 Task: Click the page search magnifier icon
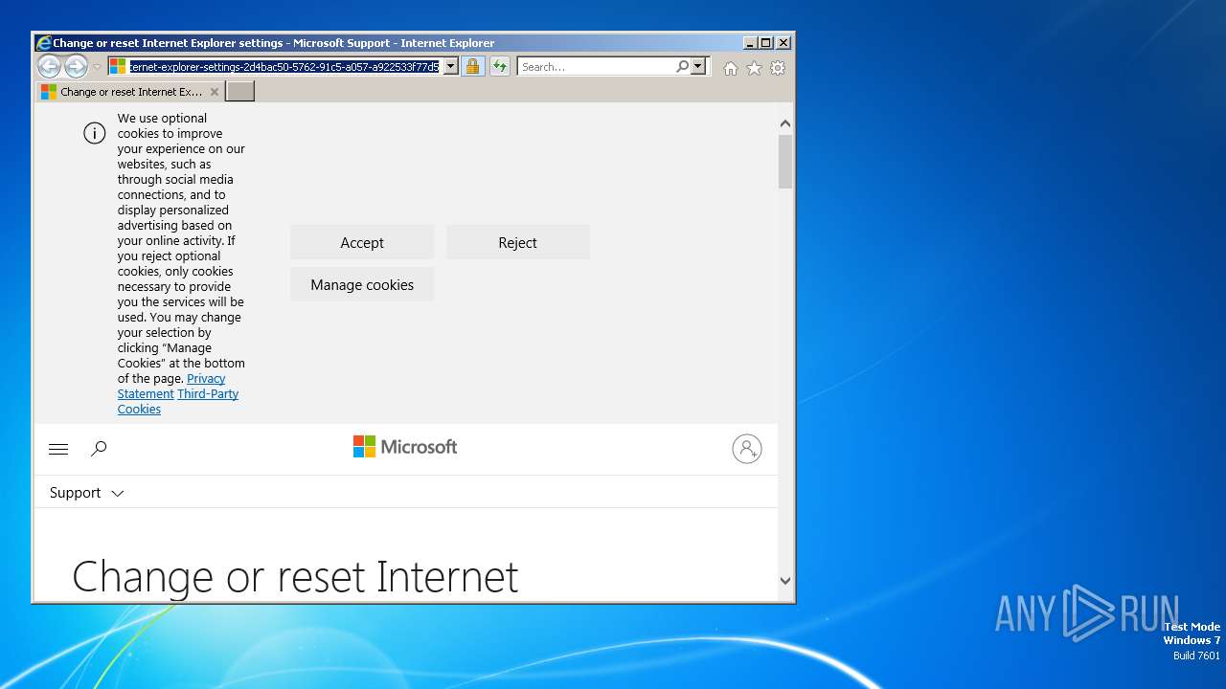pyautogui.click(x=99, y=448)
